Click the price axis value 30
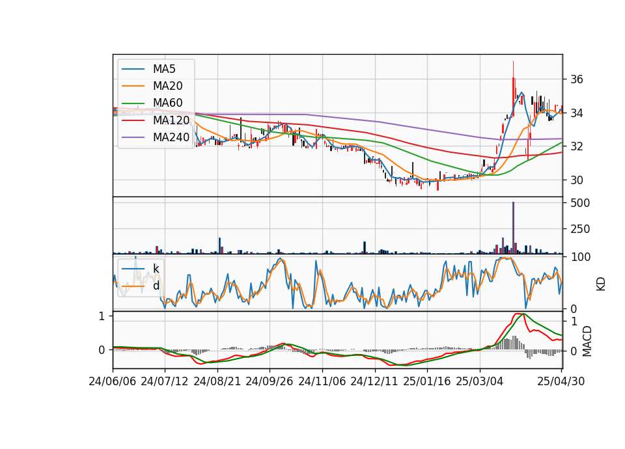This screenshot has height=449, width=625. point(577,180)
